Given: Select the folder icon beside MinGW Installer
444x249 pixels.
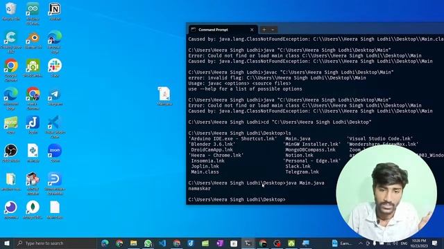Looking at the screenshot, I should pos(11,181).
